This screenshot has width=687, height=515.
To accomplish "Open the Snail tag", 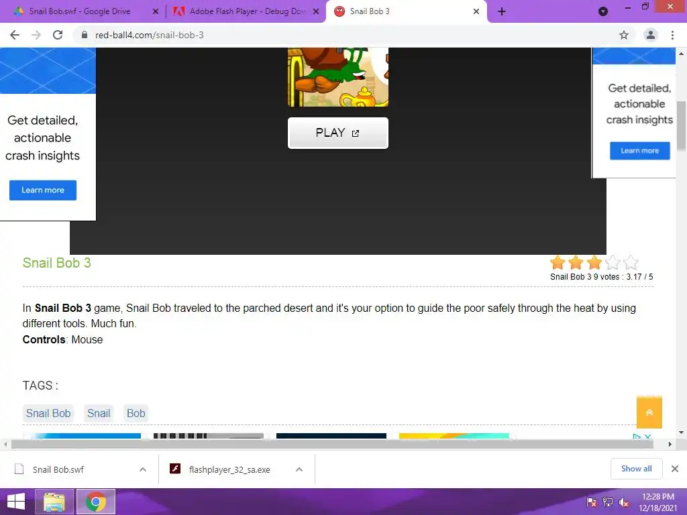I will (99, 413).
